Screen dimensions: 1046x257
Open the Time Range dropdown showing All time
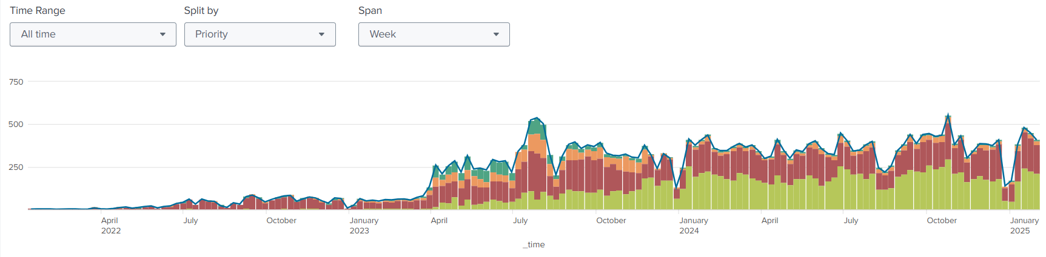[93, 34]
